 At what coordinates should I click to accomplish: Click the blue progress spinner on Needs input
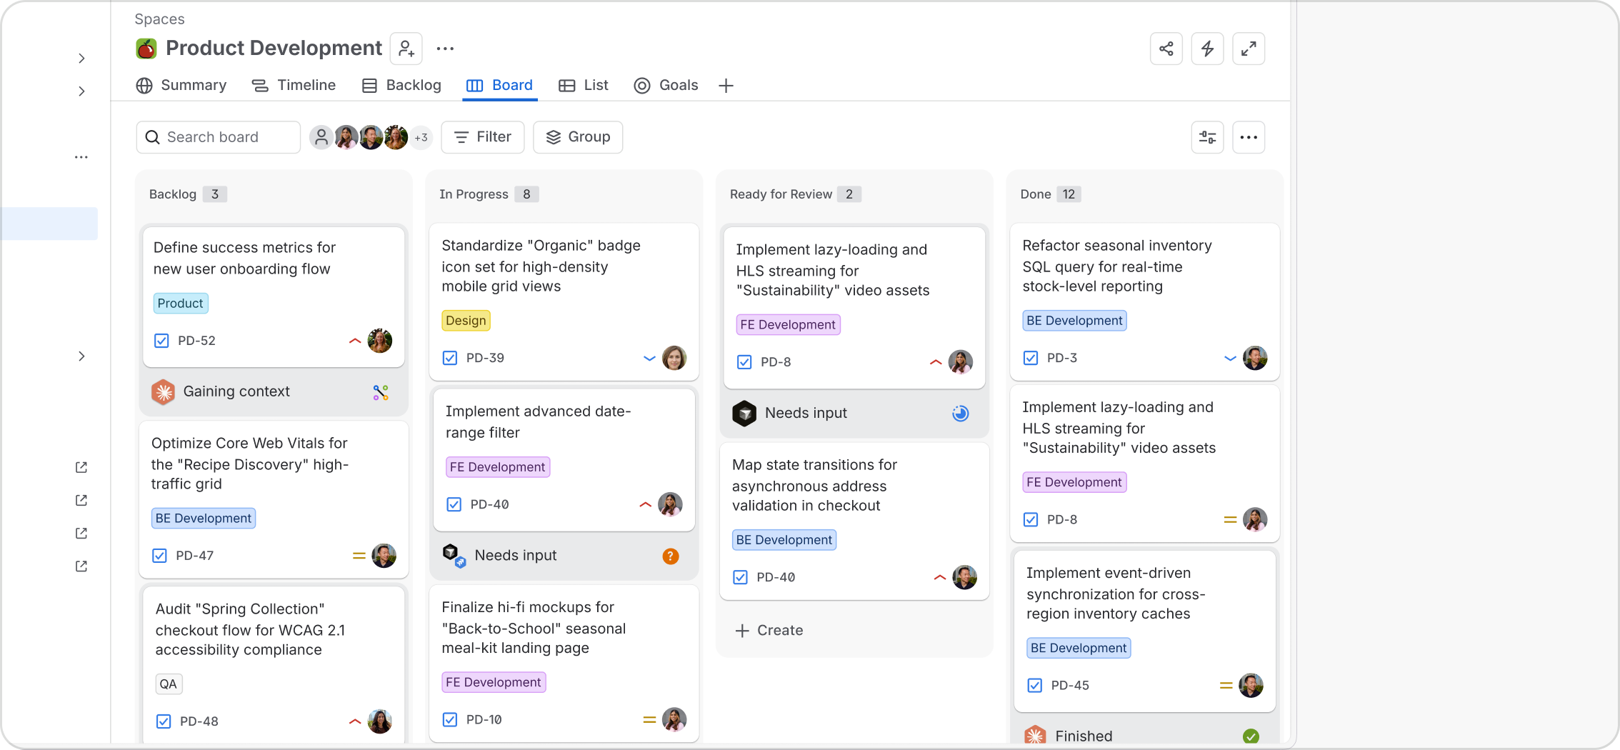tap(960, 414)
